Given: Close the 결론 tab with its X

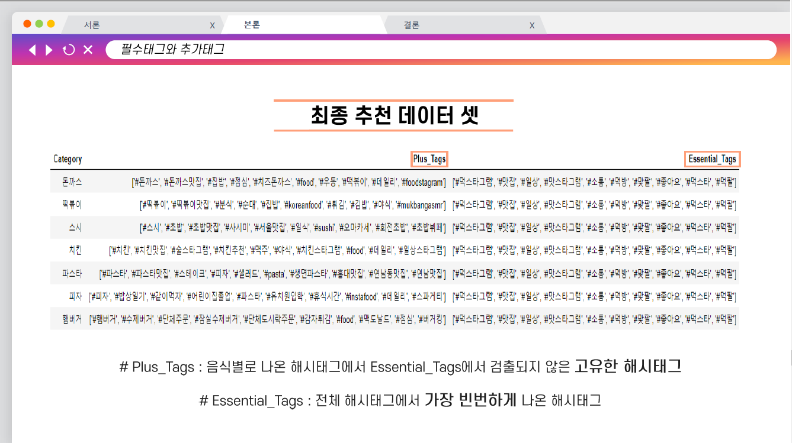Looking at the screenshot, I should pyautogui.click(x=532, y=25).
